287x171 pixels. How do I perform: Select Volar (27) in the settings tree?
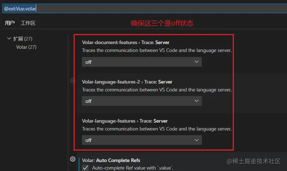pos(26,47)
